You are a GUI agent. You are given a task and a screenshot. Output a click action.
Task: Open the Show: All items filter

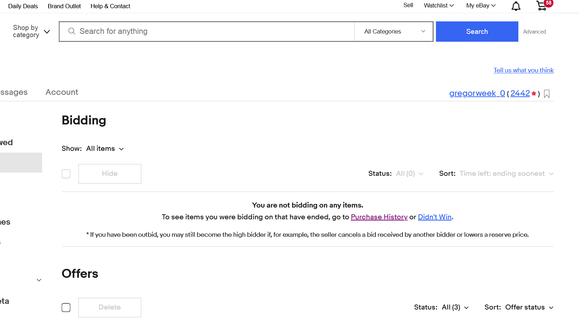tap(105, 149)
